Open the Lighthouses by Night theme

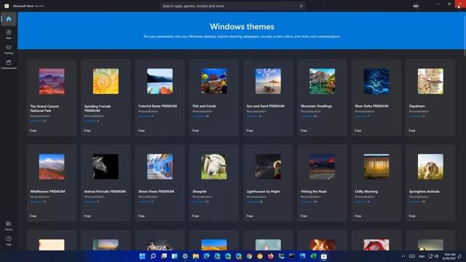point(268,183)
